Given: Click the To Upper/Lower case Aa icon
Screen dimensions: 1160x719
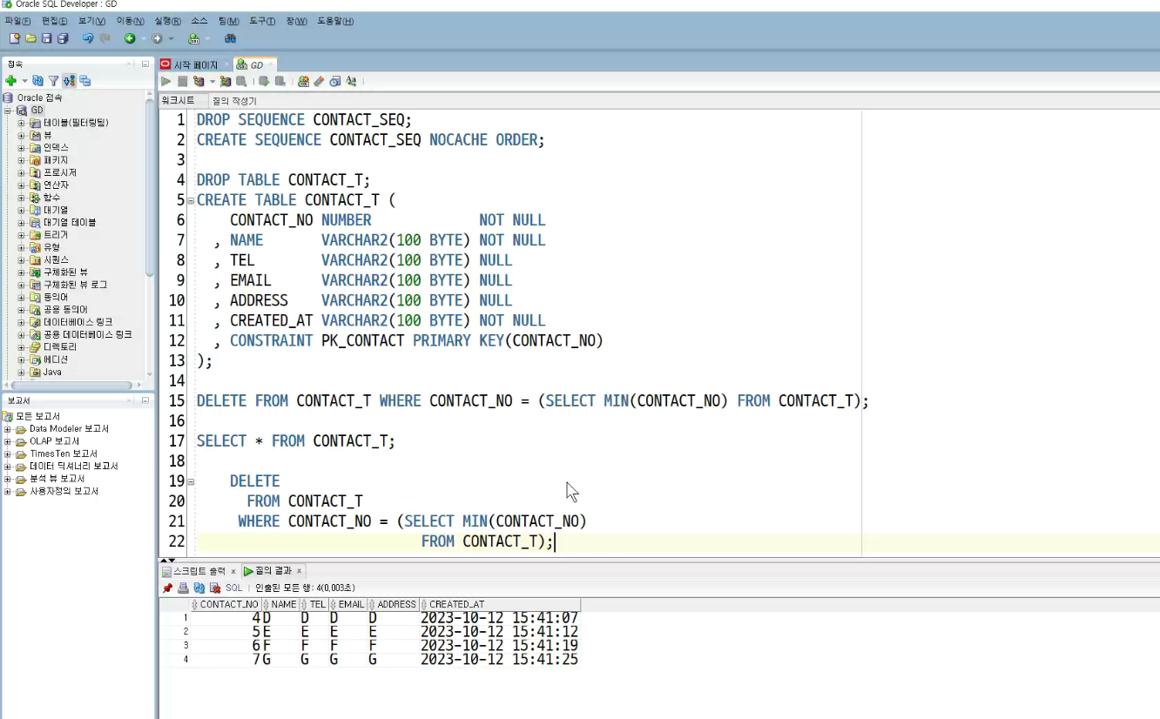Looking at the screenshot, I should tap(351, 81).
